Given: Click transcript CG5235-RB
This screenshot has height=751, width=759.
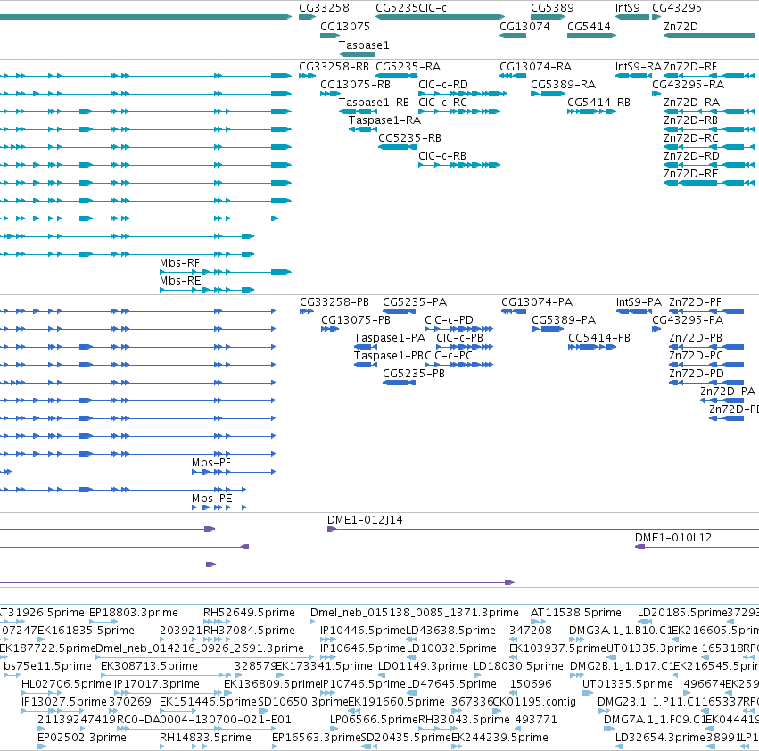Looking at the screenshot, I should (397, 146).
